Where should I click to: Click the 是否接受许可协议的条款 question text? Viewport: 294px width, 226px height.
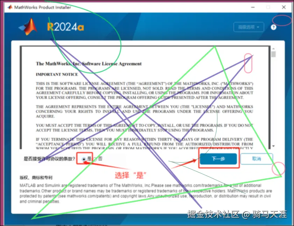pyautogui.click(x=49, y=159)
